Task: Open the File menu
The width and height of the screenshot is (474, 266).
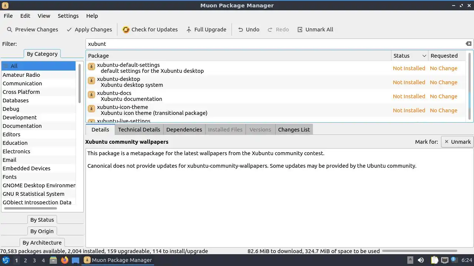Action: click(8, 16)
